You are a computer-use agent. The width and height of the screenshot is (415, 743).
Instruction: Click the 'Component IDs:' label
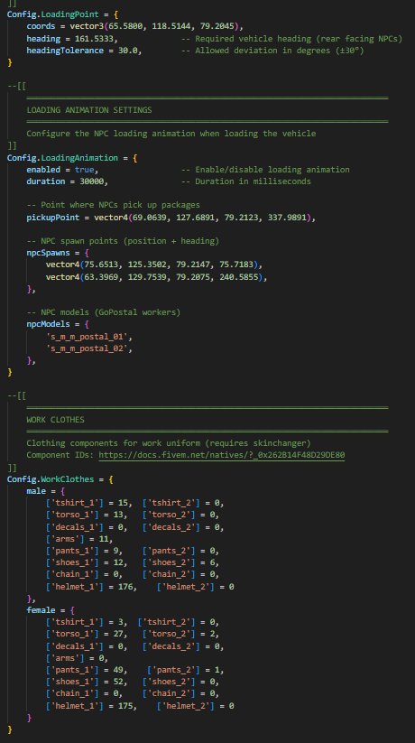click(60, 455)
